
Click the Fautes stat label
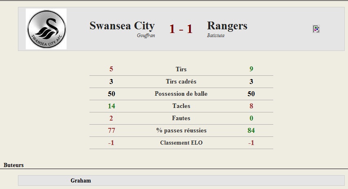(181, 118)
